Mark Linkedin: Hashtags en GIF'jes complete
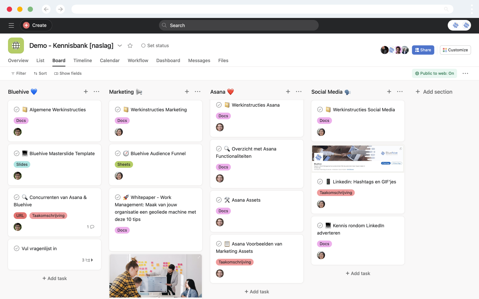This screenshot has width=479, height=299. (320, 182)
